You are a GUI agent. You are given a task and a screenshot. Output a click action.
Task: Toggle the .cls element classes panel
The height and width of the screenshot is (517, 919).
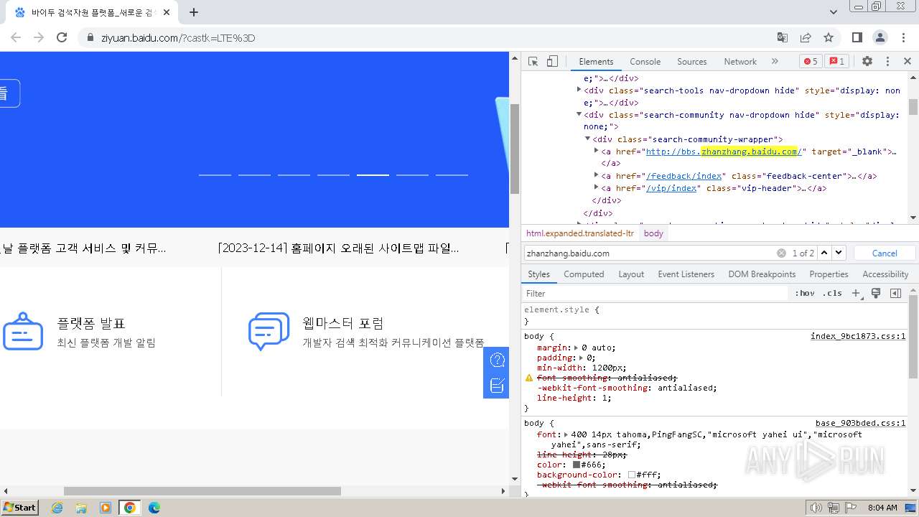[x=832, y=293]
